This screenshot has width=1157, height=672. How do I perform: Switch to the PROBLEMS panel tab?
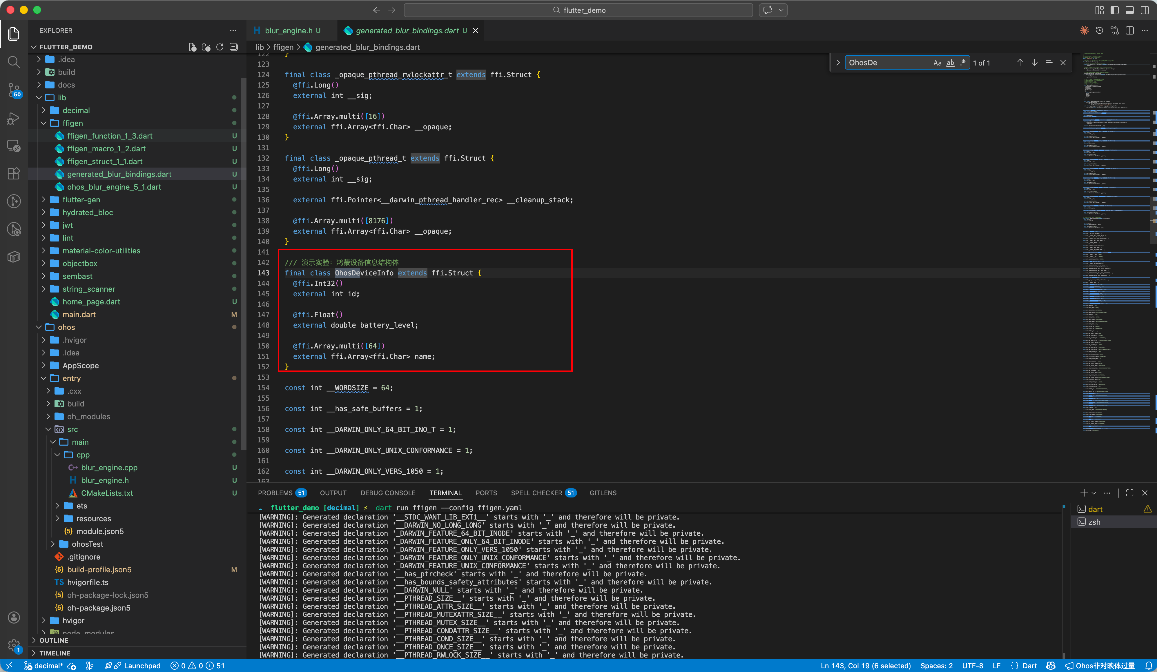tap(275, 493)
